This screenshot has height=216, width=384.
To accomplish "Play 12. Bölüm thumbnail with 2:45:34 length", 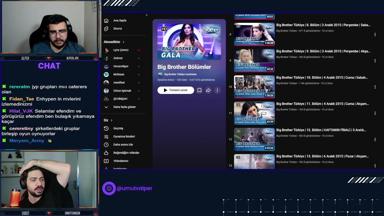I will (x=254, y=139).
